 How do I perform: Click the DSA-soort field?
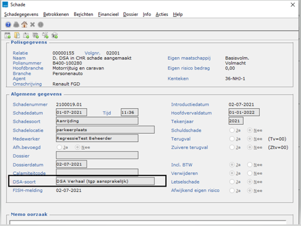(104, 181)
